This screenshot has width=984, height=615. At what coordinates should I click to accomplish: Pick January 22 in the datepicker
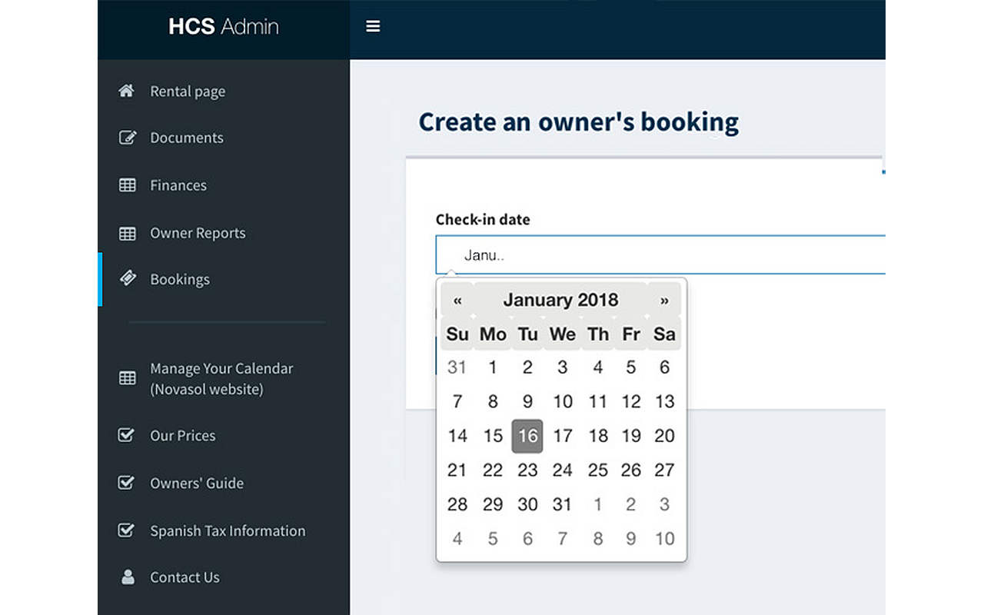coord(493,470)
